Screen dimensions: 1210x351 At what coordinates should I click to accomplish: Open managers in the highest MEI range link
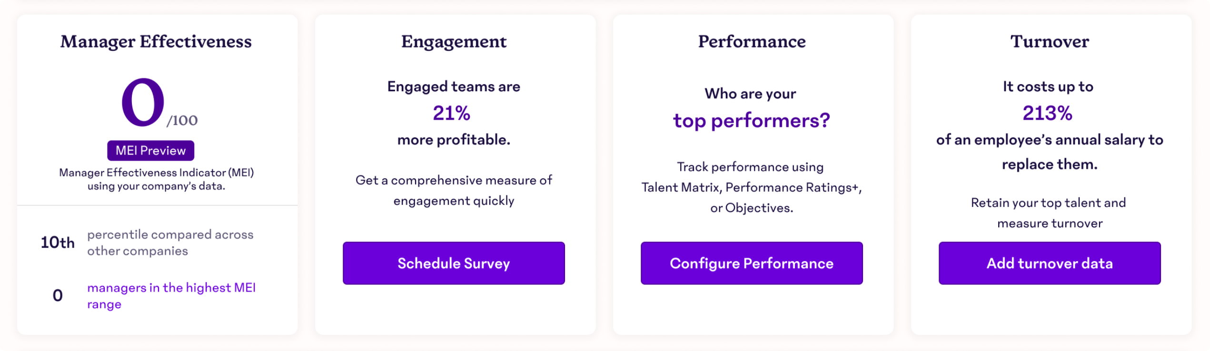(171, 296)
